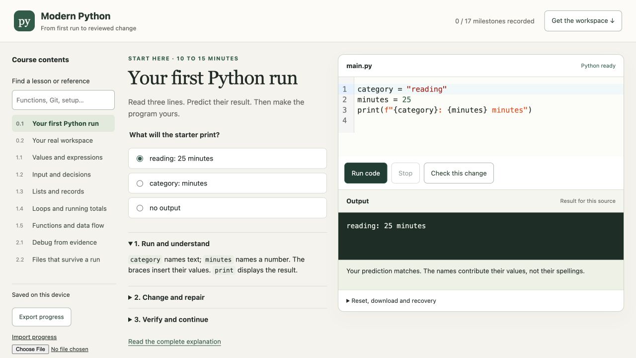Open lesson 1.4 Loops and running totals

tap(63, 208)
